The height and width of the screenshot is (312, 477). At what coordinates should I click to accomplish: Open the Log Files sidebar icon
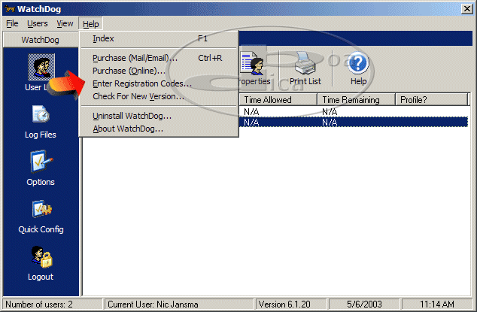[40, 115]
